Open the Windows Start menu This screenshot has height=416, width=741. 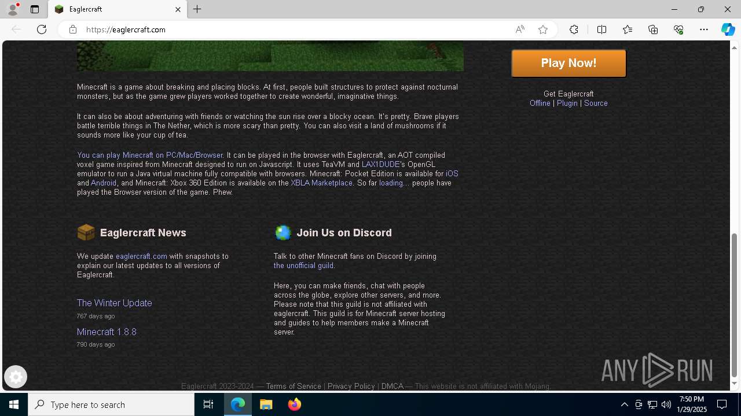[14, 404]
